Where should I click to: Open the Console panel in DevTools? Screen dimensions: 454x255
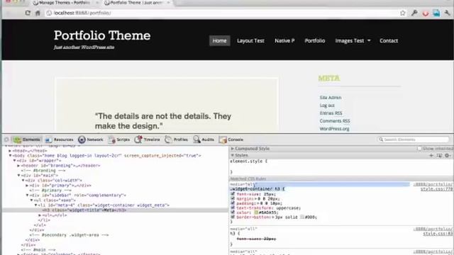click(x=231, y=140)
